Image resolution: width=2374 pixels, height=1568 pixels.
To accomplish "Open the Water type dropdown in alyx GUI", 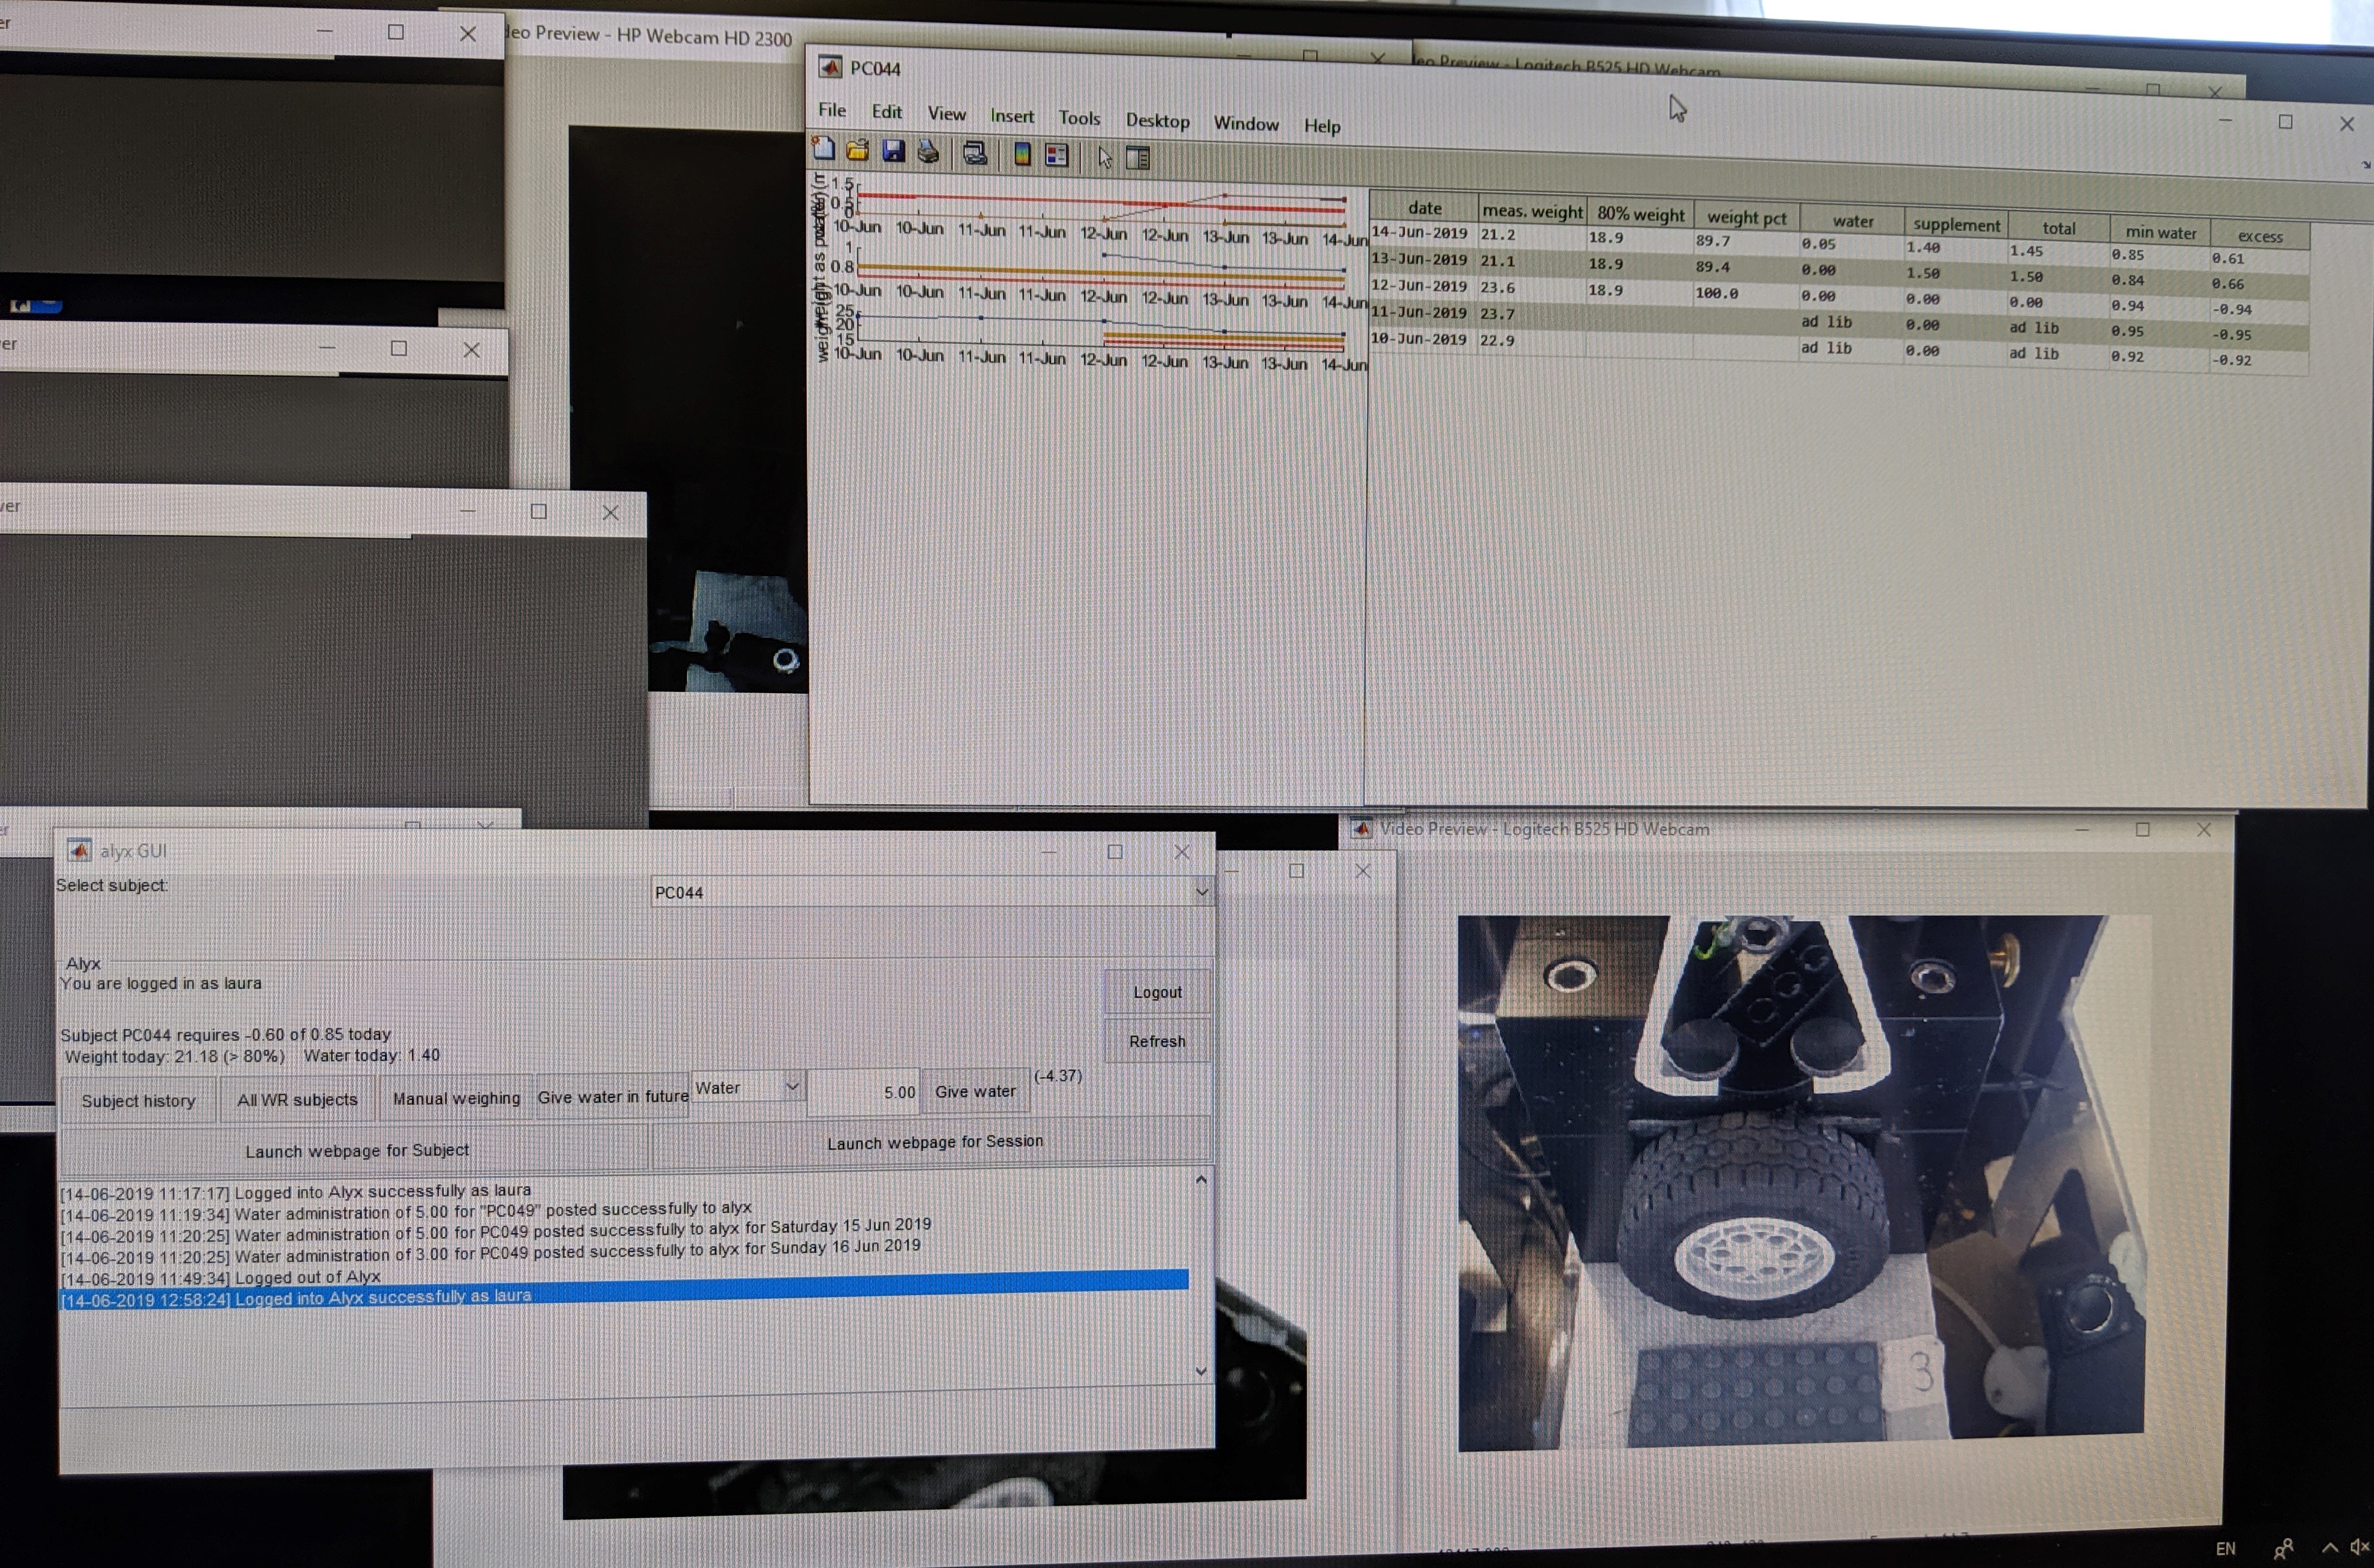I will click(x=747, y=1087).
